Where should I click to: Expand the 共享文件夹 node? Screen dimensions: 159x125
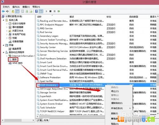coord(7,31)
